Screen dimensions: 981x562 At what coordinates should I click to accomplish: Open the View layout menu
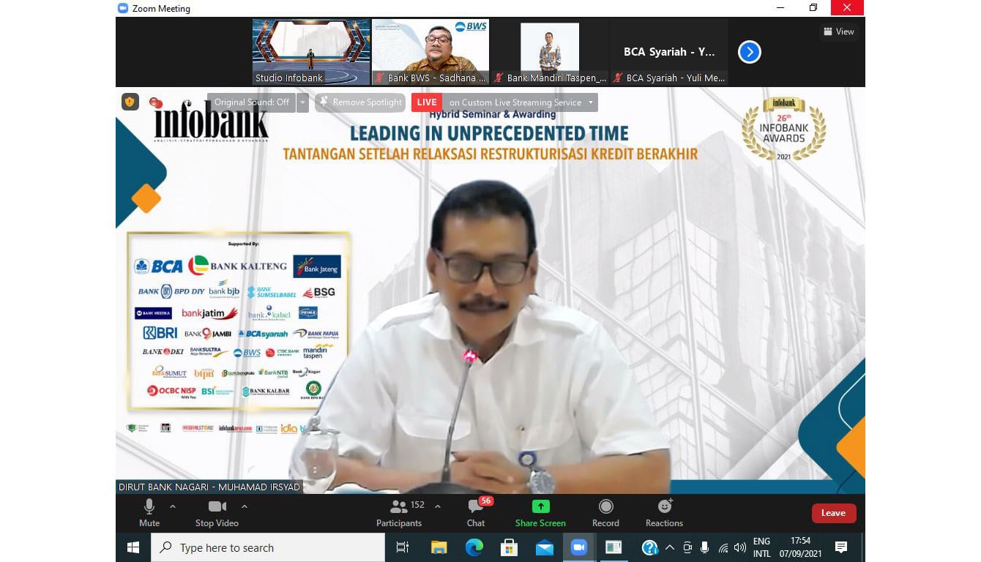tap(839, 31)
